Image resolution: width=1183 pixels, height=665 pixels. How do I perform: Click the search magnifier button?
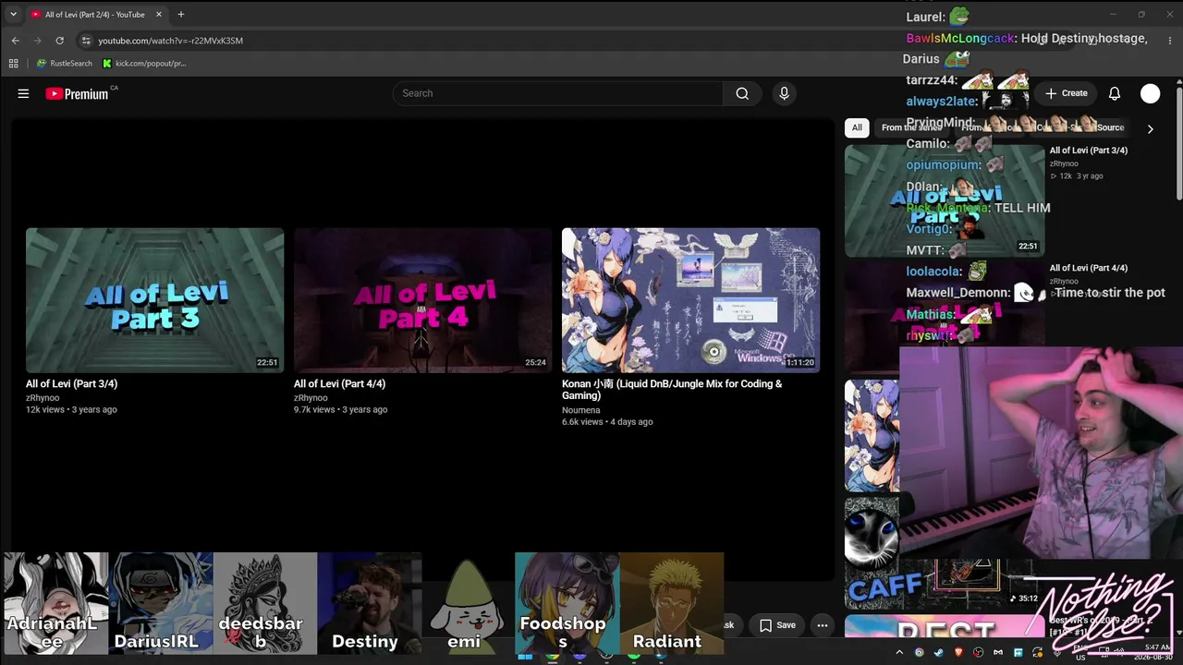pos(742,93)
